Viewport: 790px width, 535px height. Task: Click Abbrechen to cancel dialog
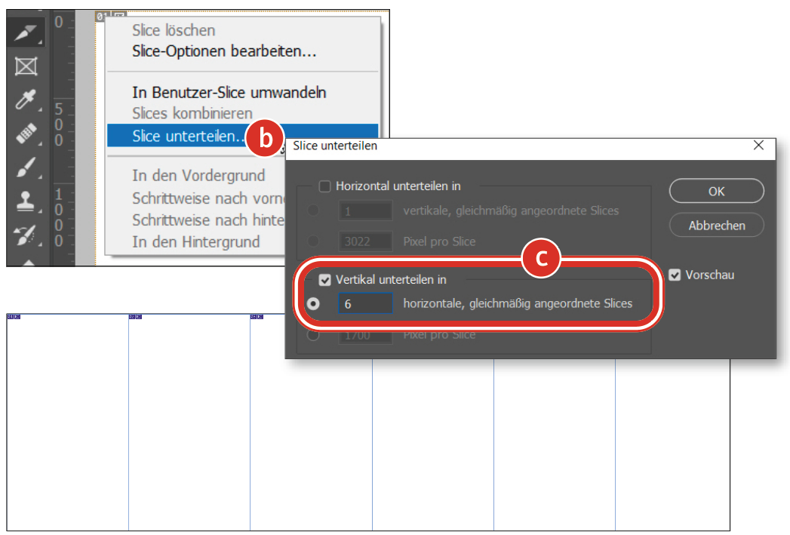click(717, 226)
